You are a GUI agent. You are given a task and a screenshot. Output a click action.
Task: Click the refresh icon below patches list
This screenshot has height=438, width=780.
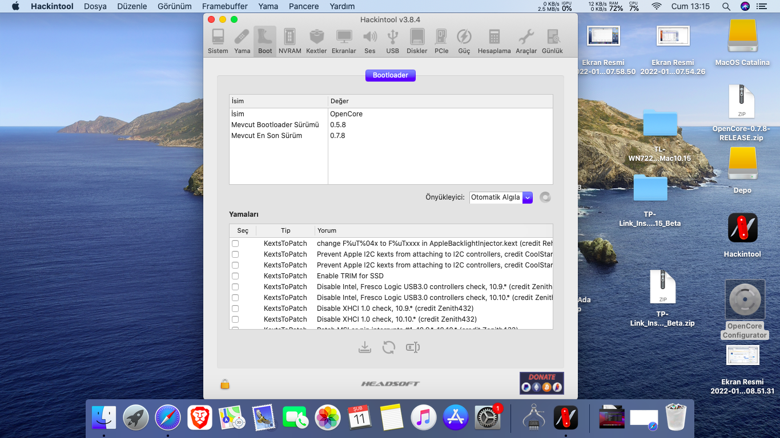tap(389, 347)
